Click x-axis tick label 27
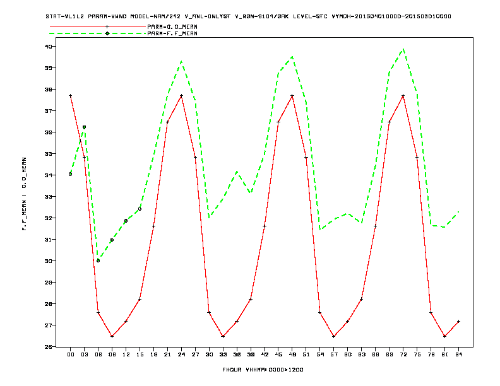 195,354
